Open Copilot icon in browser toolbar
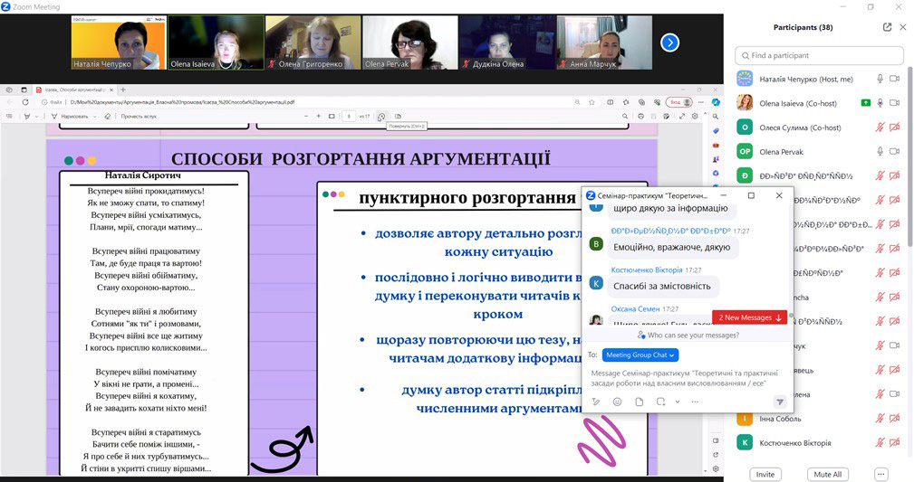The height and width of the screenshot is (482, 914). pyautogui.click(x=716, y=102)
